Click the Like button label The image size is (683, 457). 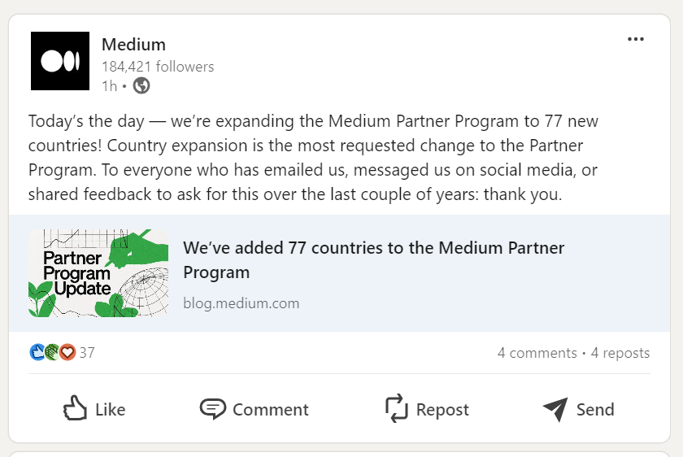pos(111,410)
